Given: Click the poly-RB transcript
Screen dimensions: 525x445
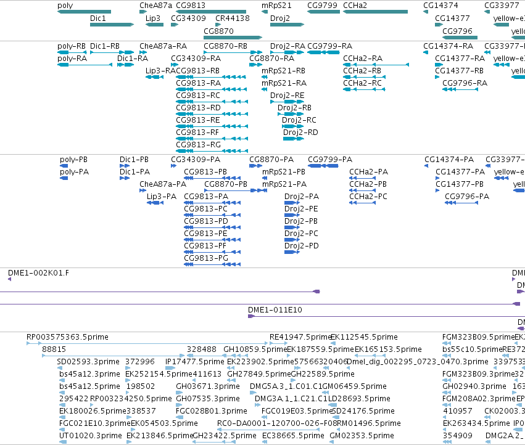Looking at the screenshot, I should (x=72, y=52).
